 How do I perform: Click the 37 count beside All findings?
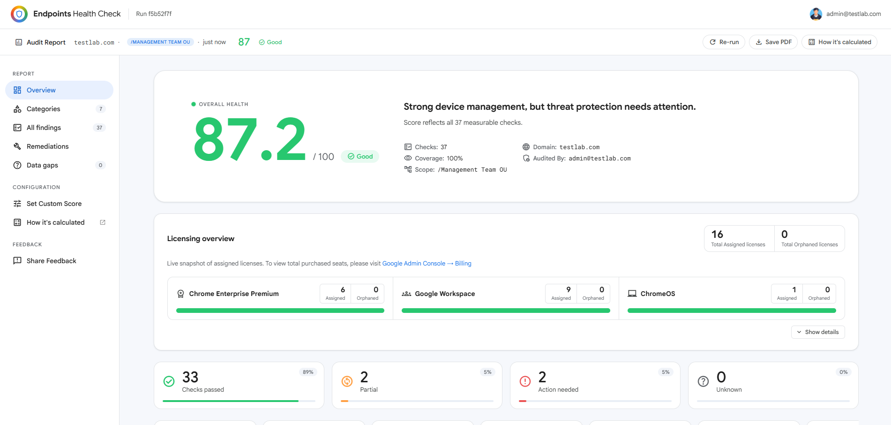[x=99, y=128]
